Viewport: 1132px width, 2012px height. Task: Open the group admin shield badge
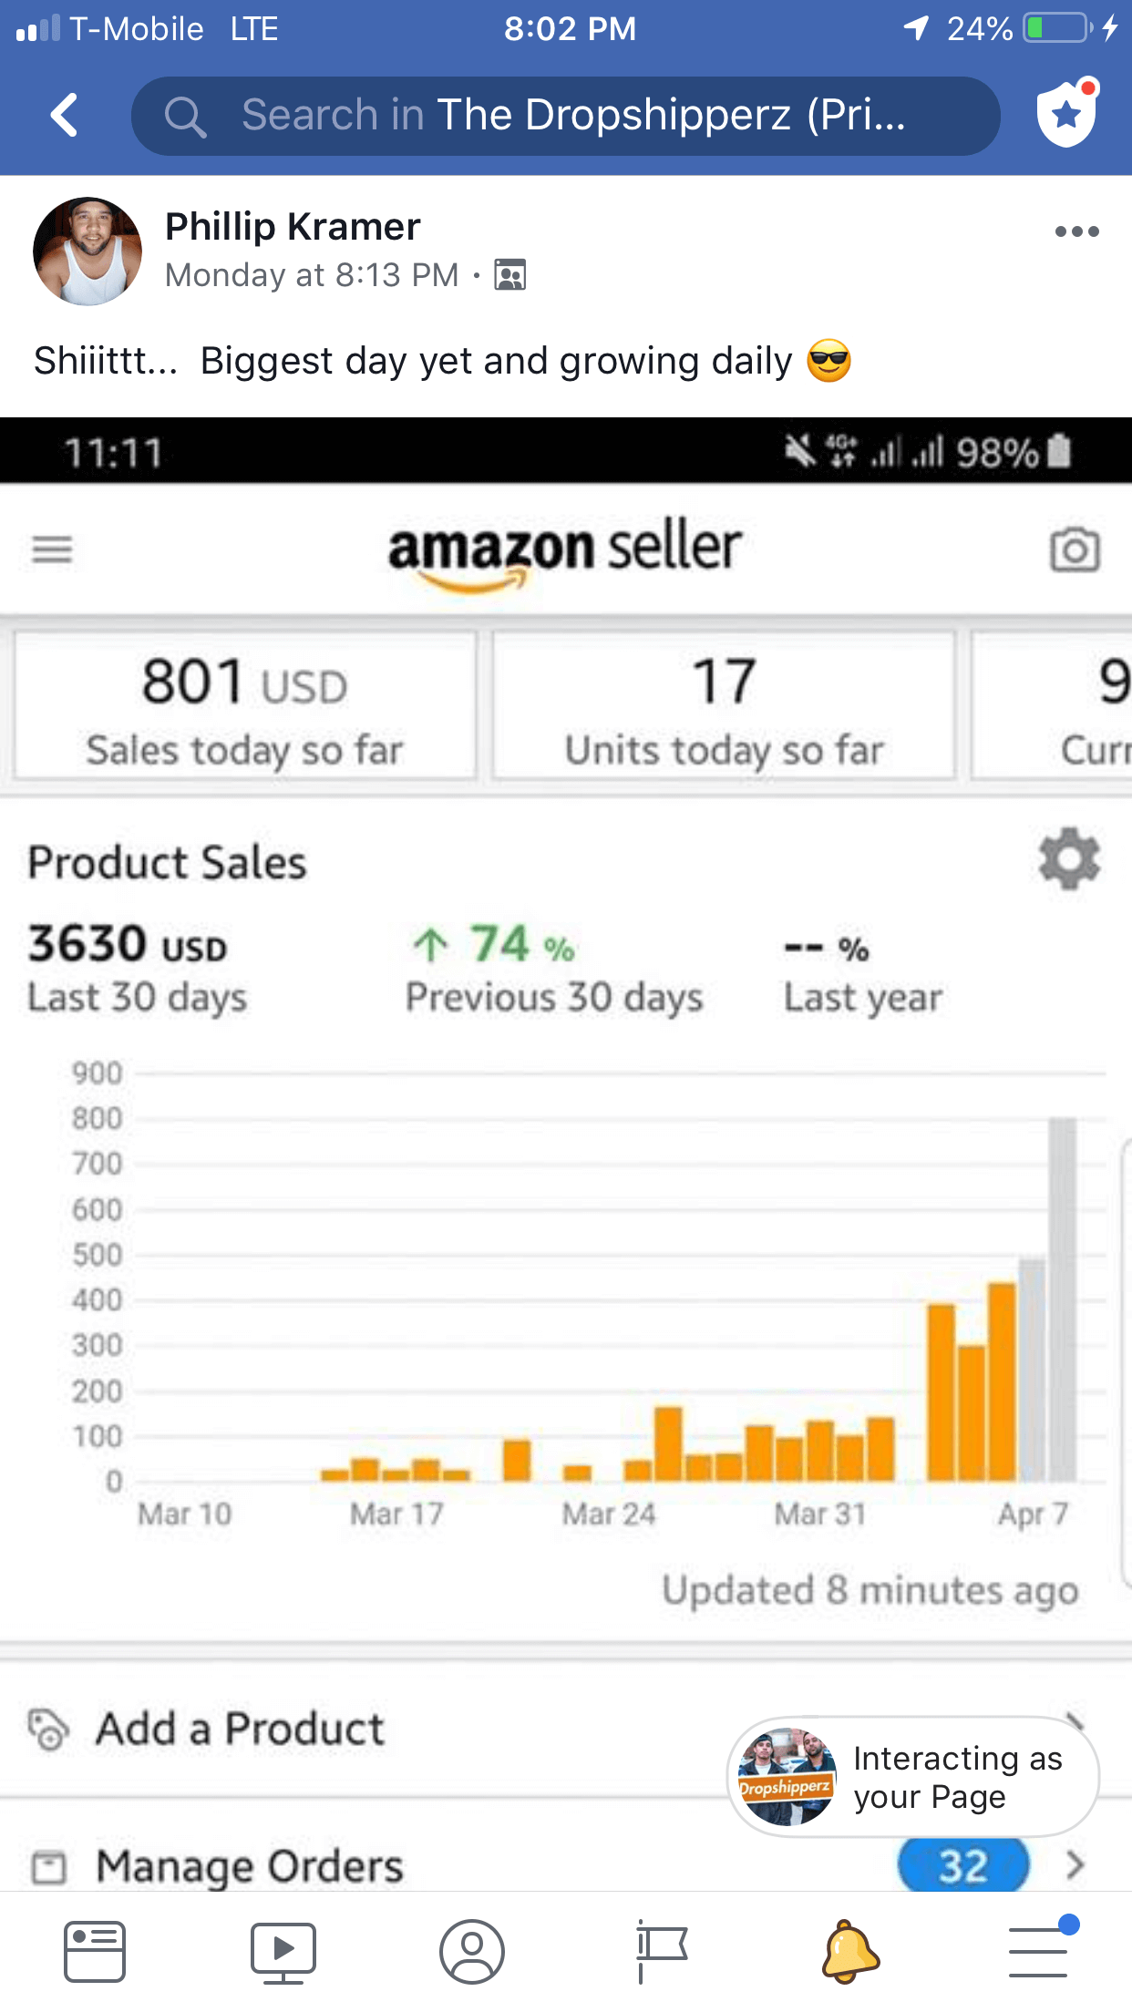[1066, 114]
